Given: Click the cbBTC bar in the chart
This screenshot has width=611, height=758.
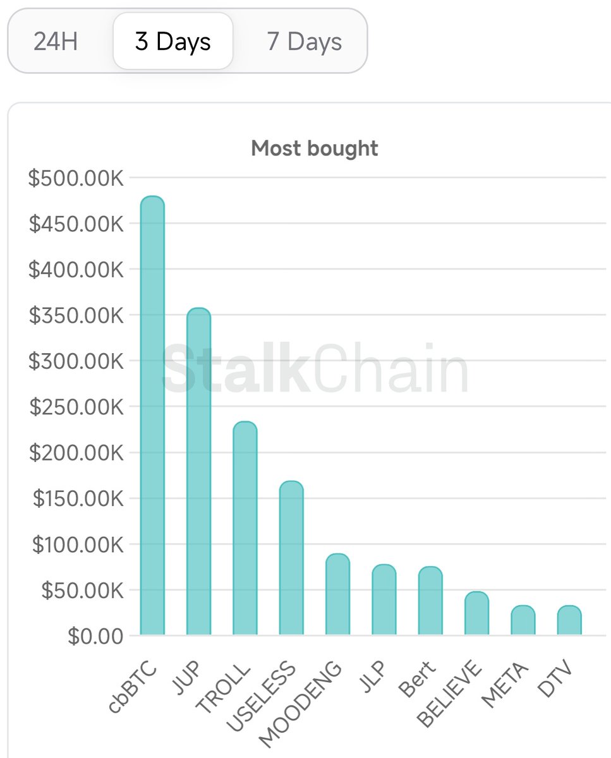Looking at the screenshot, I should [x=152, y=417].
